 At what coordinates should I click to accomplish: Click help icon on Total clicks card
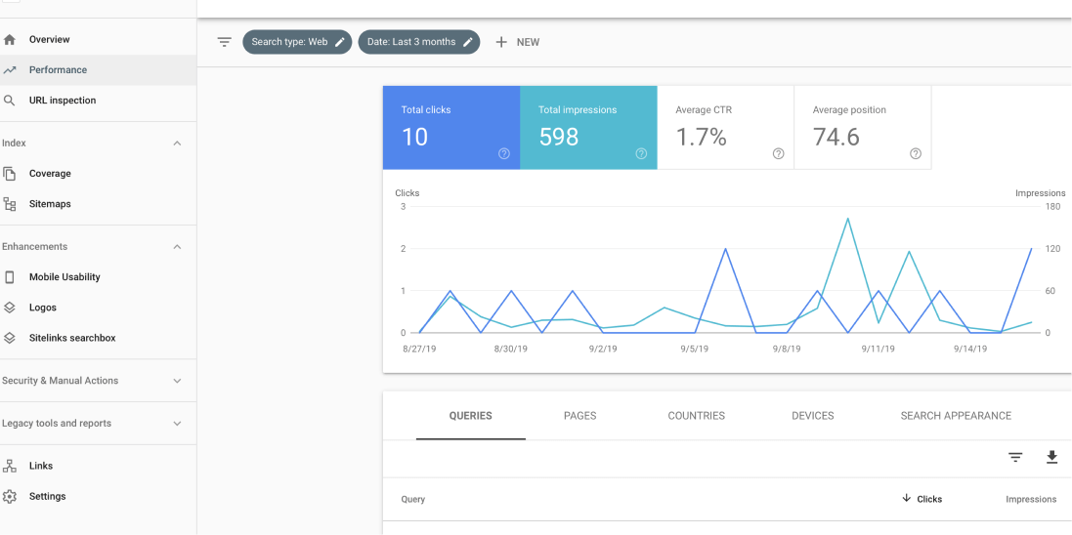[504, 153]
